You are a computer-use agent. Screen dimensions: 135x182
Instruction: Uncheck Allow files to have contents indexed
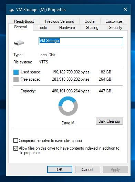[x=15, y=148]
